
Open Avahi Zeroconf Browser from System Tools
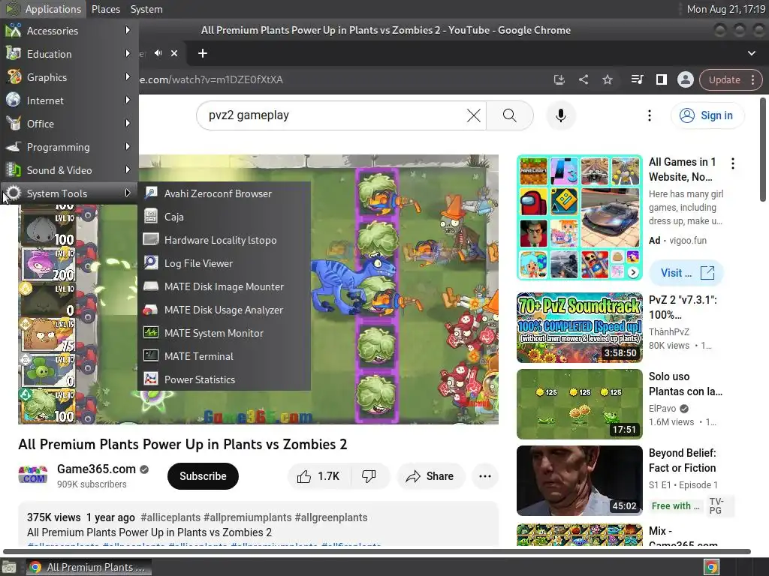click(x=224, y=193)
